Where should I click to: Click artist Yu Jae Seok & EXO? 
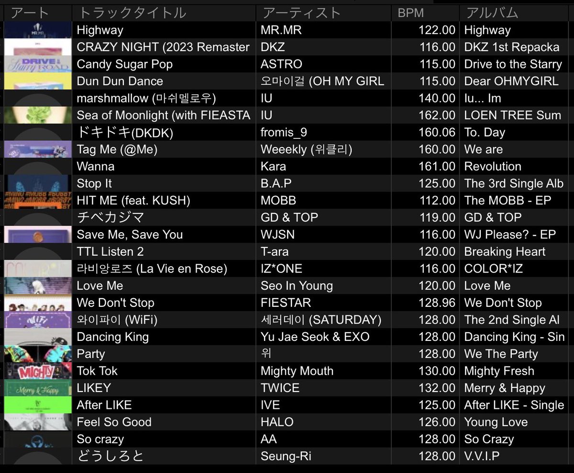tap(315, 337)
